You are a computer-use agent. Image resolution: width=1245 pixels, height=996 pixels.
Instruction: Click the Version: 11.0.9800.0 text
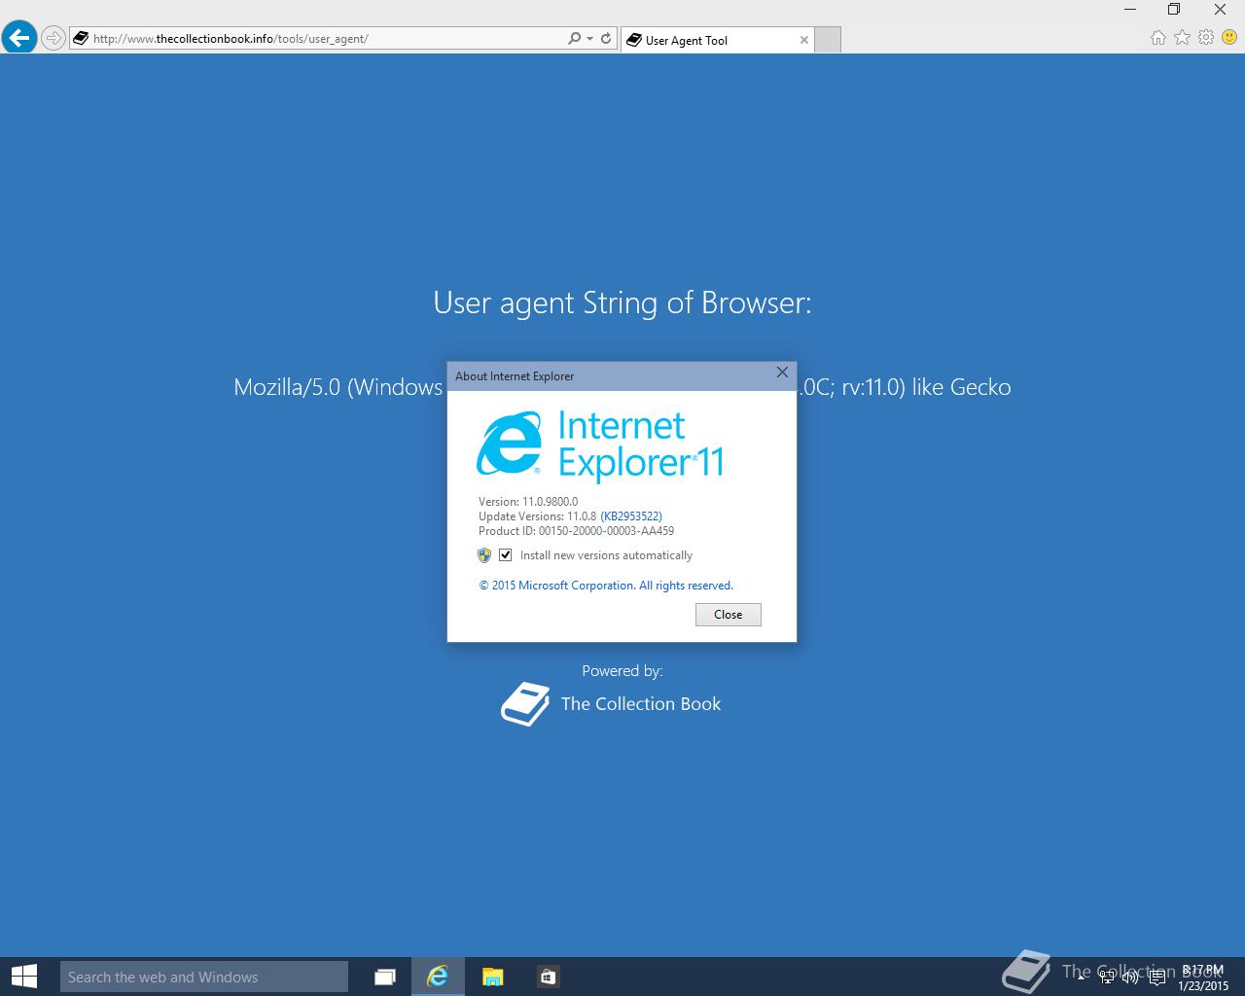point(528,502)
